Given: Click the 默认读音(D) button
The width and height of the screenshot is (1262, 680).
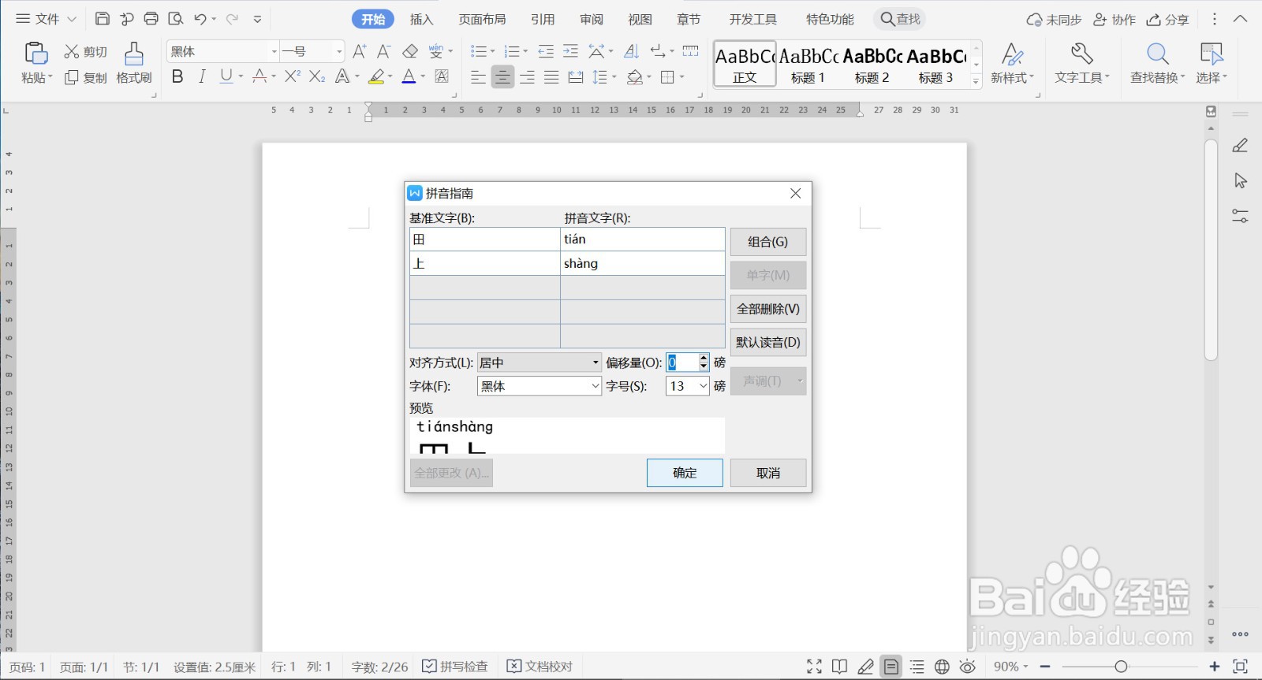Looking at the screenshot, I should [x=768, y=342].
